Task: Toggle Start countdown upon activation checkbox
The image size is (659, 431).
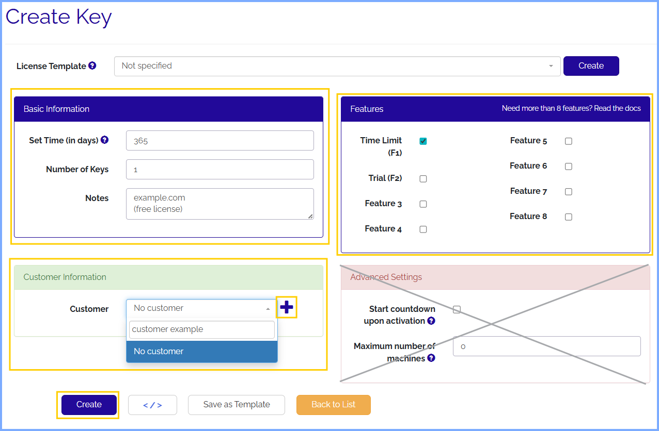Action: point(457,309)
